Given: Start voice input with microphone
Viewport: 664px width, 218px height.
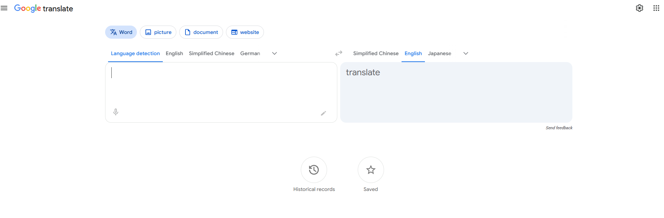Looking at the screenshot, I should [116, 112].
